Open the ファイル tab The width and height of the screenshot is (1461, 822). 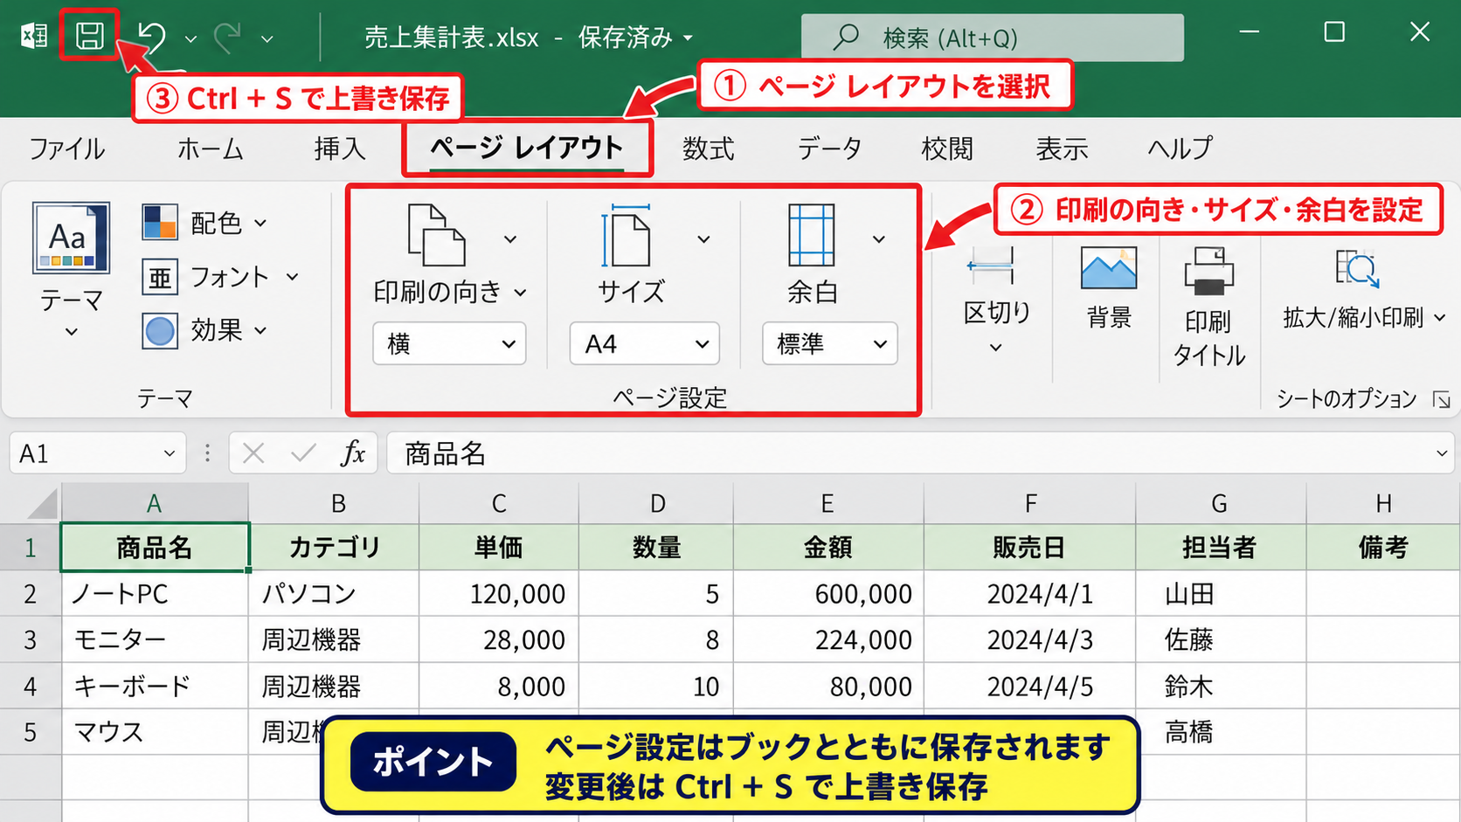[67, 149]
